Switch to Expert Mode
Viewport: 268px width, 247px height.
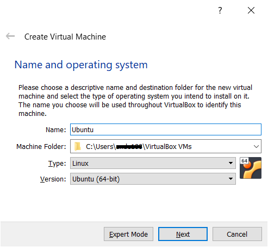click(x=128, y=234)
